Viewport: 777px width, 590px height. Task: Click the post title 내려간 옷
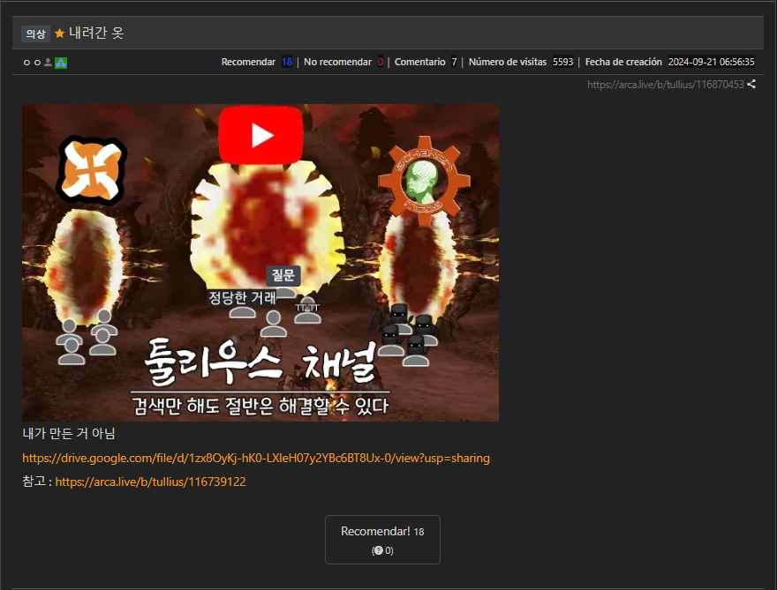pos(96,34)
